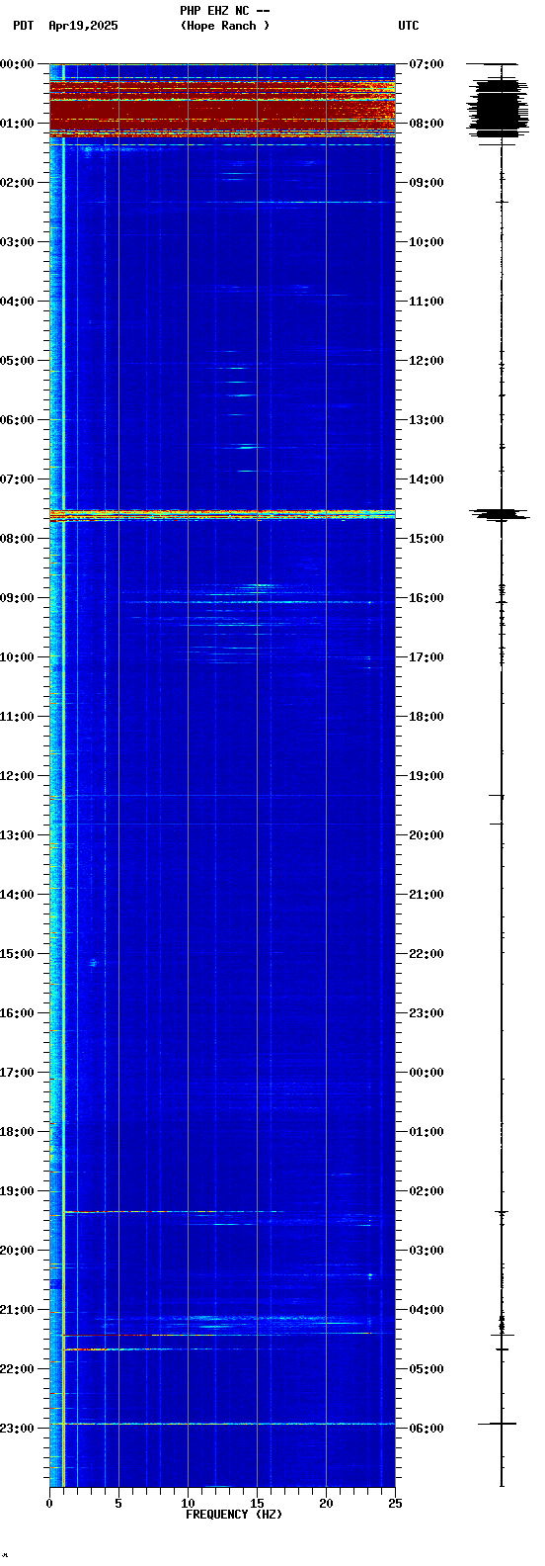Viewport: 545px width, 1566px height.
Task: Click the 04:00 label on UTC axis
Action: point(427,1310)
